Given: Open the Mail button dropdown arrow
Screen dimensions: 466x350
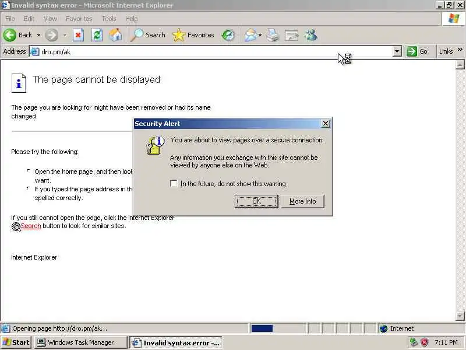Looking at the screenshot, I should [260, 35].
